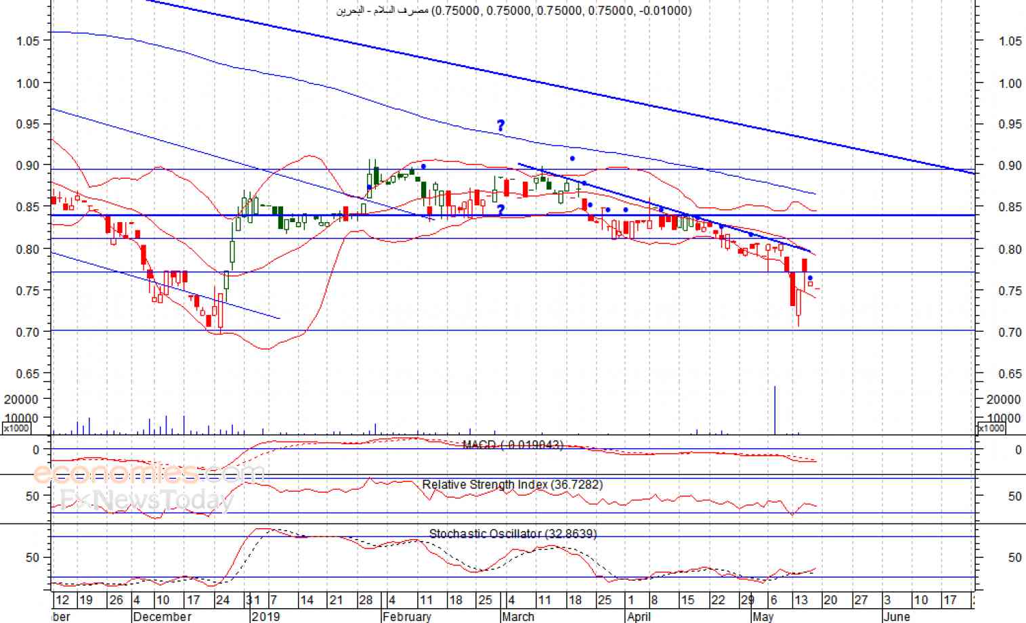
Task: Select the 0.65 price label on the left axis
Action: point(28,374)
